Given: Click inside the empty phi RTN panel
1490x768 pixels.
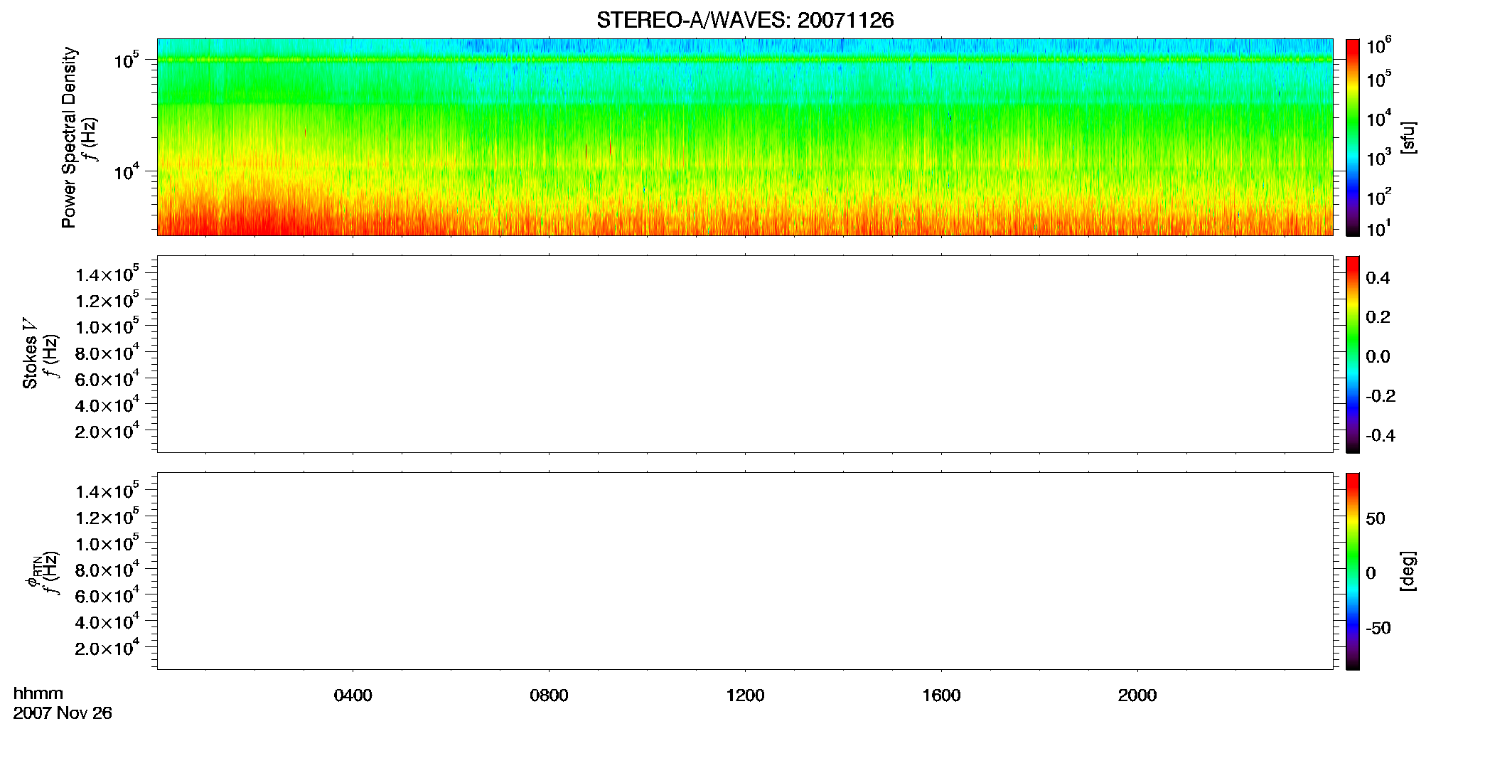Looking at the screenshot, I should 745,571.
